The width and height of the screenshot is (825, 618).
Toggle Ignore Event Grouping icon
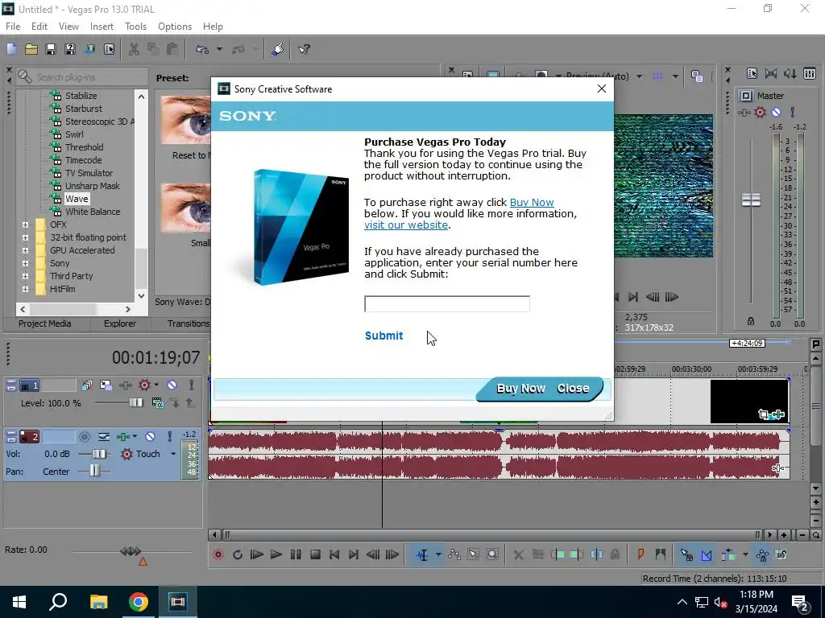click(x=781, y=554)
